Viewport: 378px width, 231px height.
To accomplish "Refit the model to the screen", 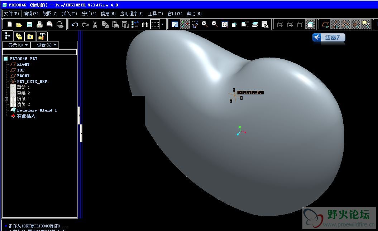I will coord(225,24).
